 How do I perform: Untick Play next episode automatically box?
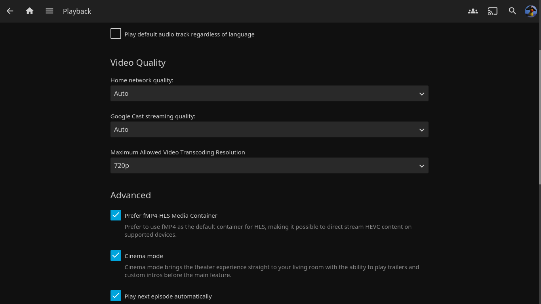[116, 296]
